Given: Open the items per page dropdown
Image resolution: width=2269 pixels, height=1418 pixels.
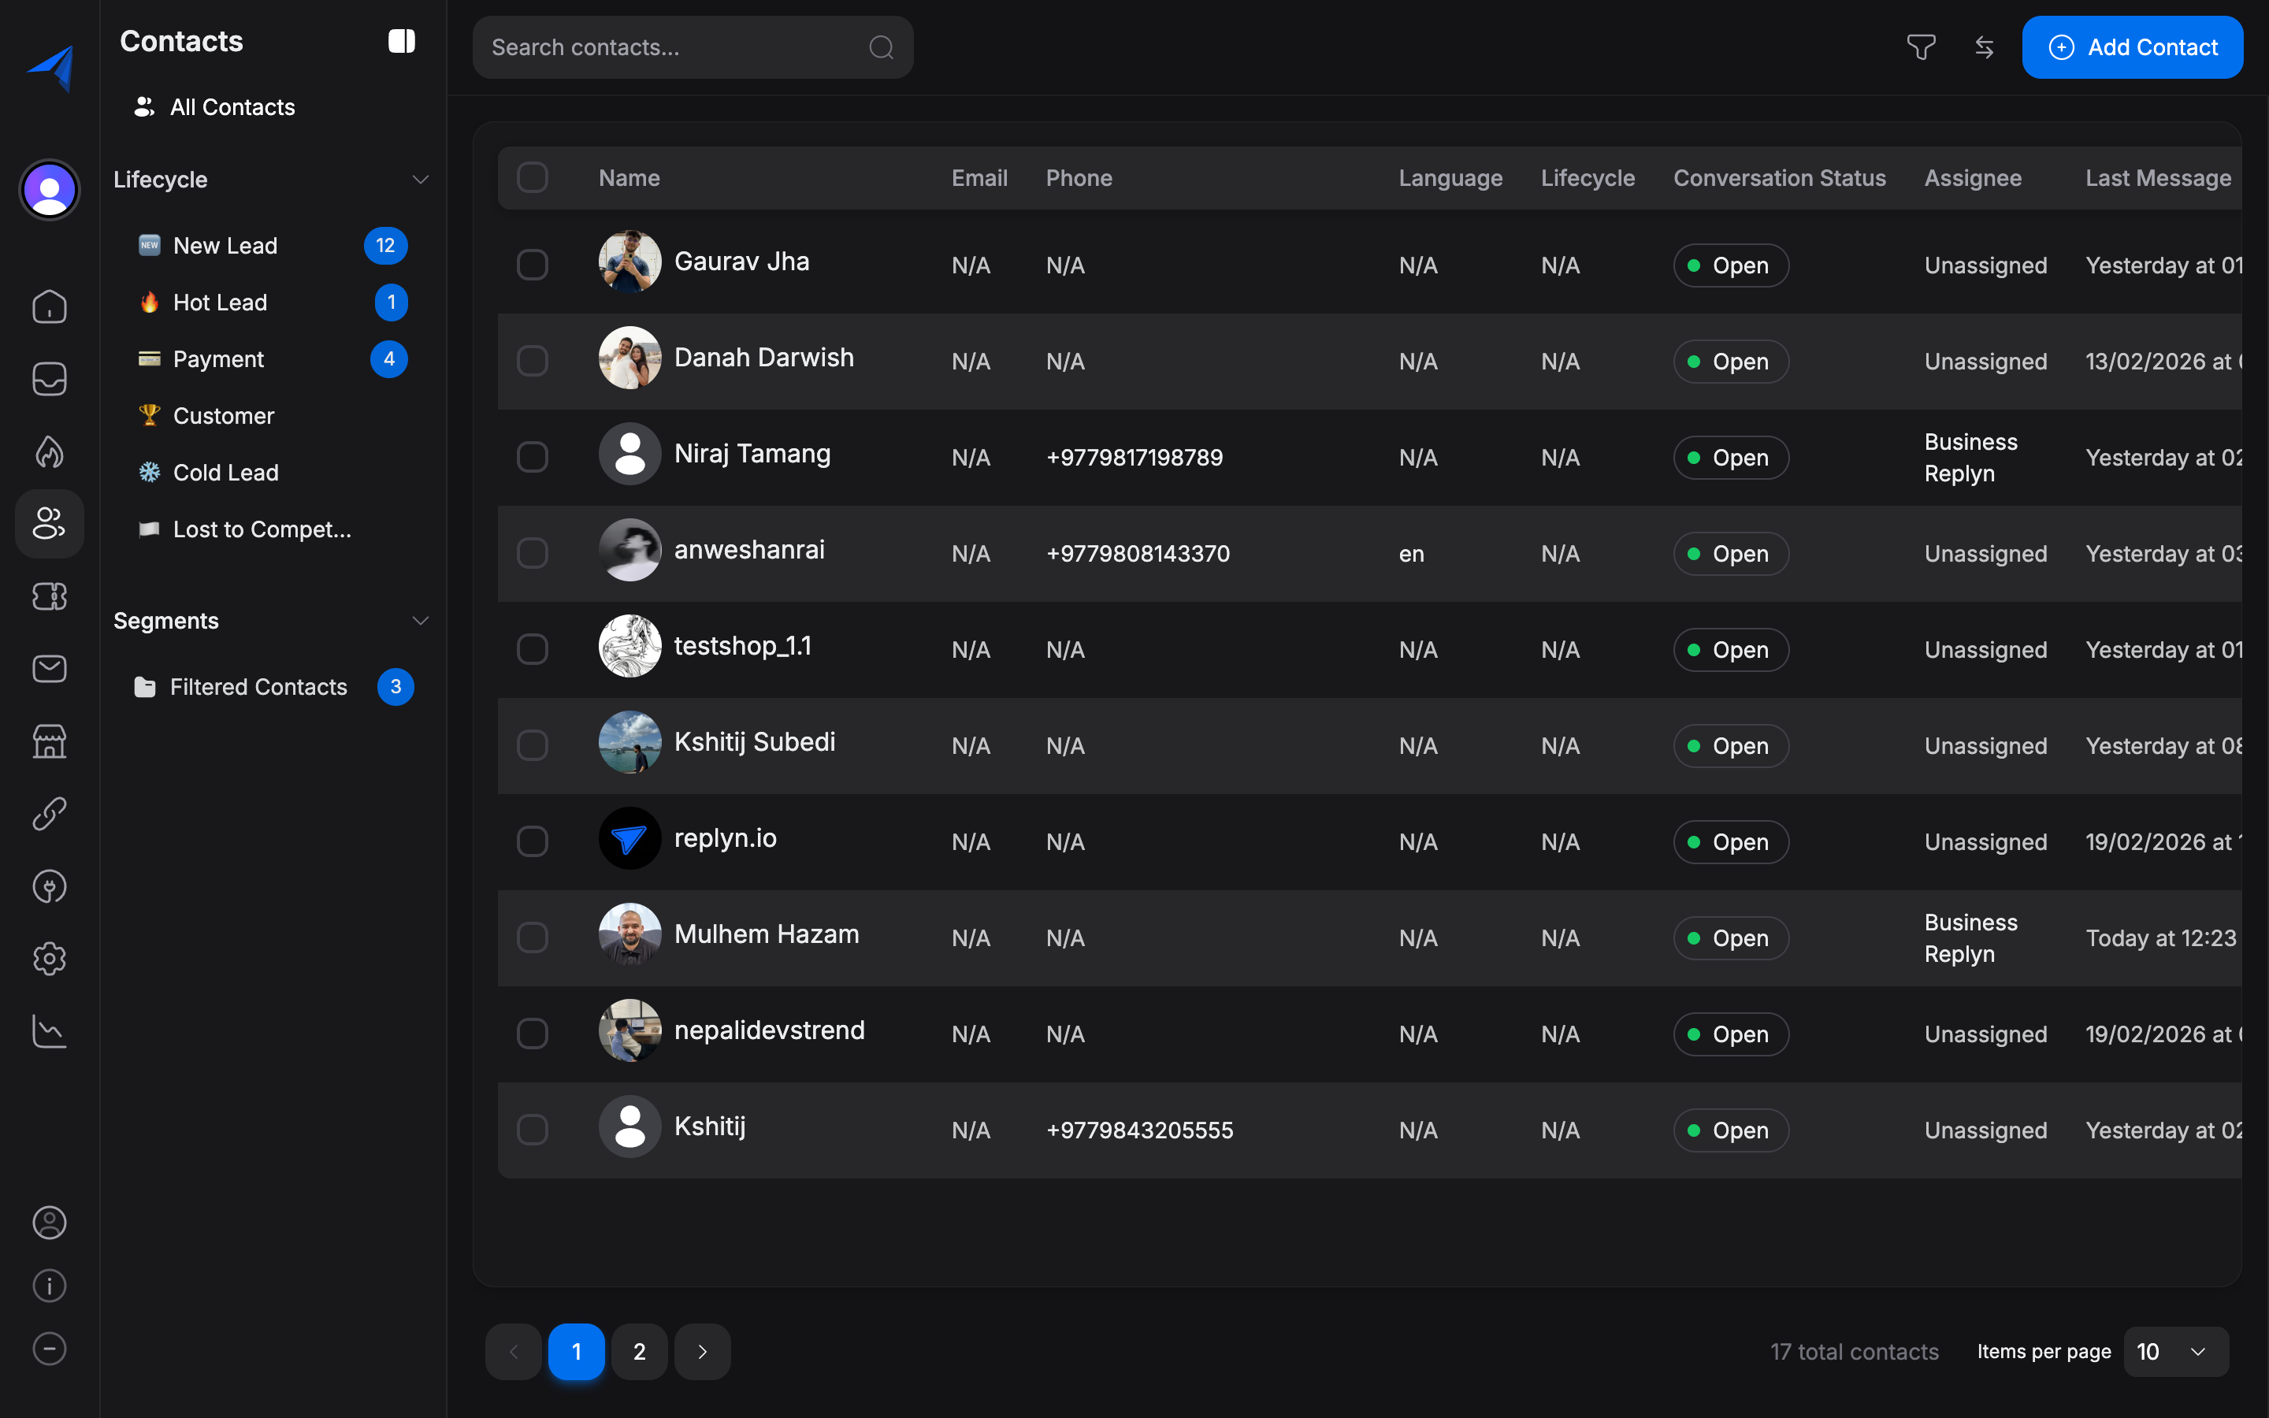Looking at the screenshot, I should pyautogui.click(x=2175, y=1350).
